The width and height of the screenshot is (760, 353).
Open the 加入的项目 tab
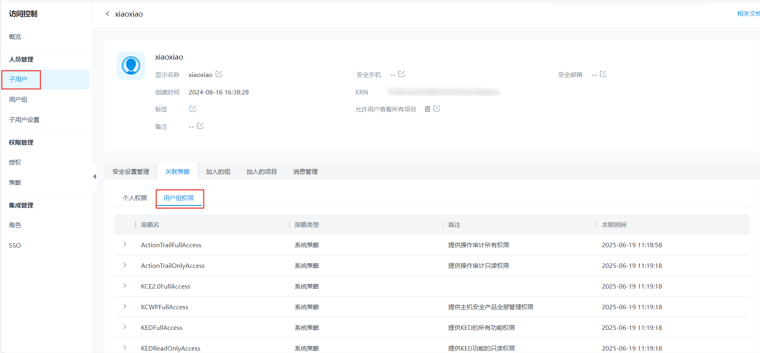click(x=262, y=172)
